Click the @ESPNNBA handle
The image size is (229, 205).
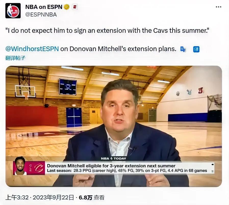point(41,15)
